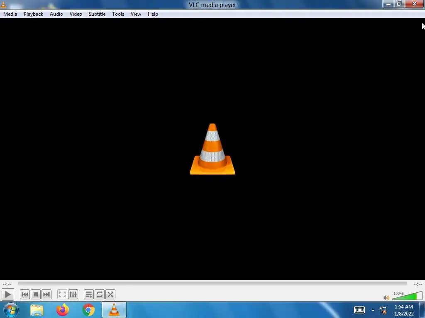This screenshot has height=318, width=425.
Task: Toggle fullscreen video mode
Action: pyautogui.click(x=62, y=294)
